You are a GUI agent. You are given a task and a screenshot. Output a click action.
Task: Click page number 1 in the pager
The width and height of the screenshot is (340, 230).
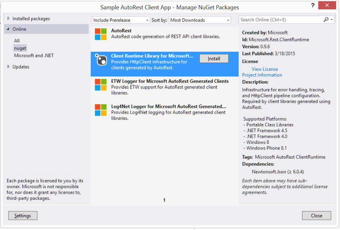pyautogui.click(x=164, y=200)
